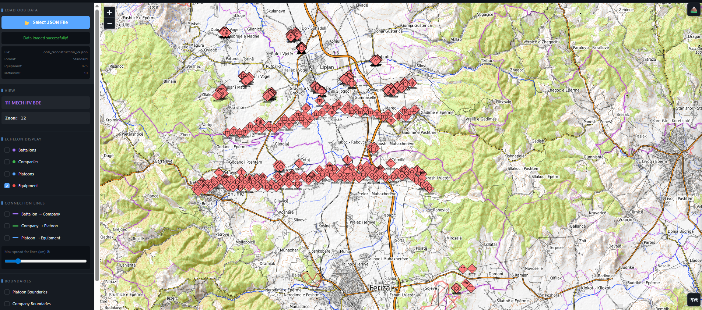Open the terrain layer switcher icon
Image resolution: width=702 pixels, height=310 pixels.
(694, 10)
